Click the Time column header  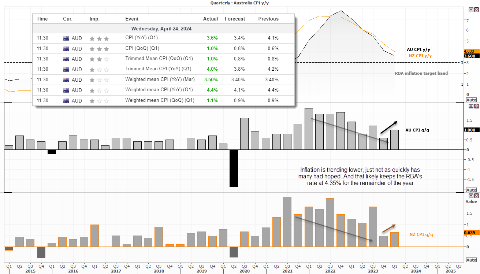click(42, 19)
